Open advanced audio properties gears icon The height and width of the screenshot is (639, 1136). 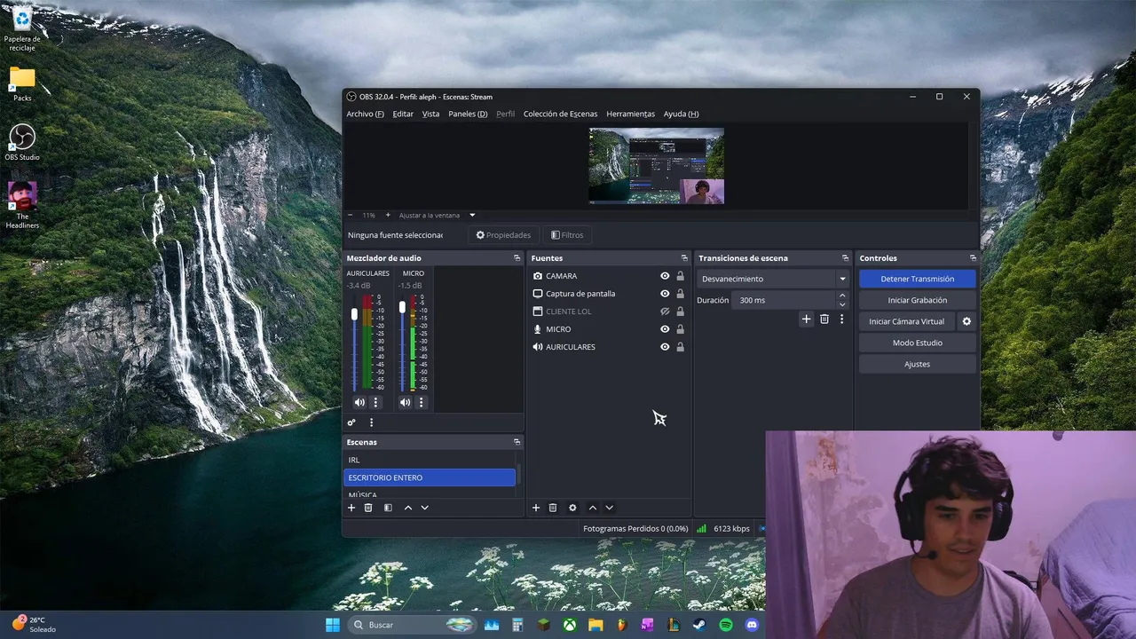pyautogui.click(x=351, y=422)
